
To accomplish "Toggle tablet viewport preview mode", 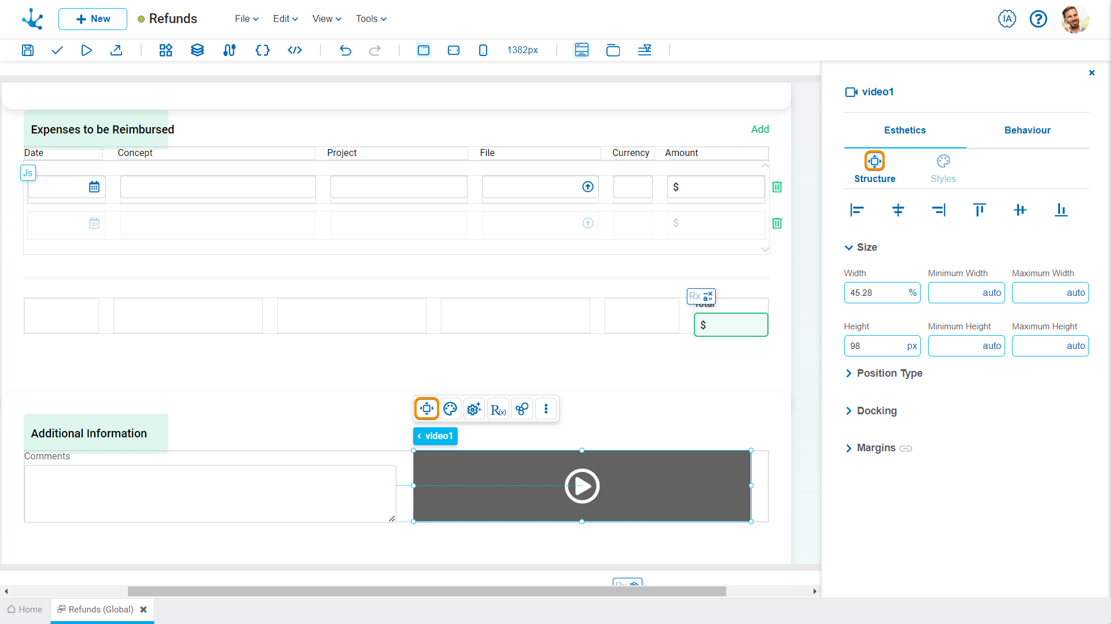I will pyautogui.click(x=454, y=50).
